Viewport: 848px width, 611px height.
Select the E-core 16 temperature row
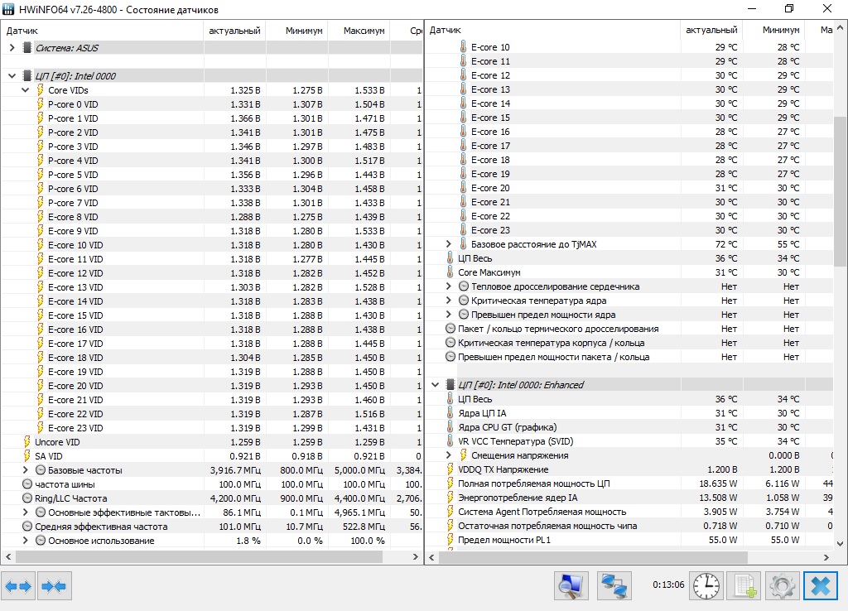(x=629, y=132)
